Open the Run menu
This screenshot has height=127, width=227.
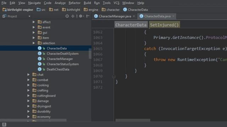click(x=97, y=3)
